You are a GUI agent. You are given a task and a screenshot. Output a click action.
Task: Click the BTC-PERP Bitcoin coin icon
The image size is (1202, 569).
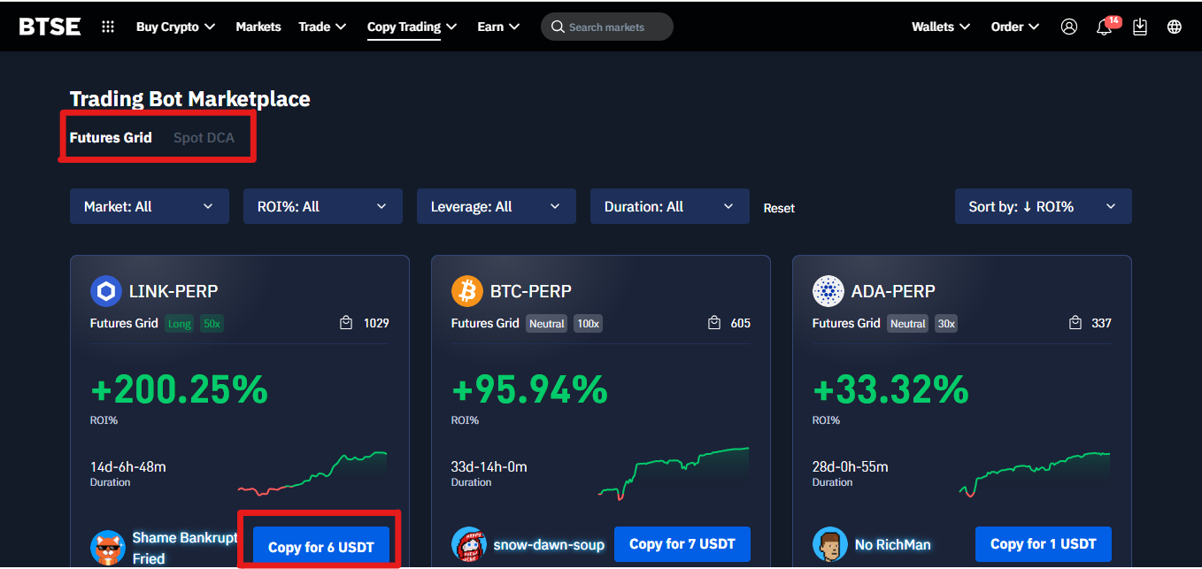[x=466, y=290]
